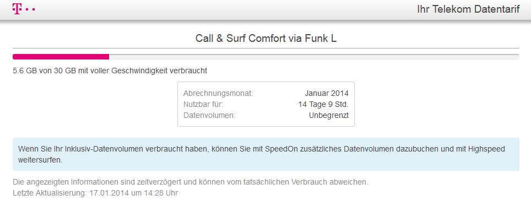Click the 'Letzte Aktualisierung' timestamp line
The image size is (531, 200).
[95, 193]
